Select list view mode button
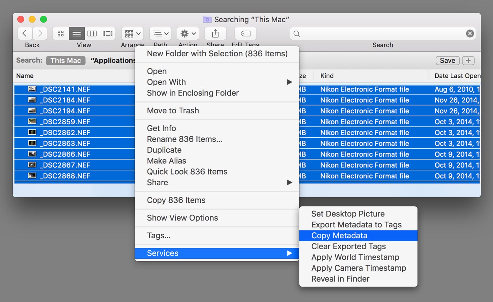This screenshot has height=302, width=493. tap(76, 33)
